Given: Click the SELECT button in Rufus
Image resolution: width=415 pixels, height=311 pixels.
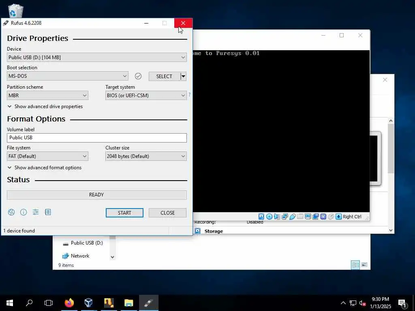Looking at the screenshot, I should pyautogui.click(x=164, y=77).
